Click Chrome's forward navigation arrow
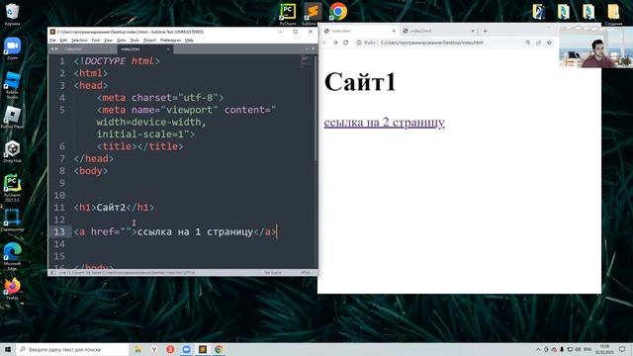Viewport: 633px width, 356px height. coord(335,43)
